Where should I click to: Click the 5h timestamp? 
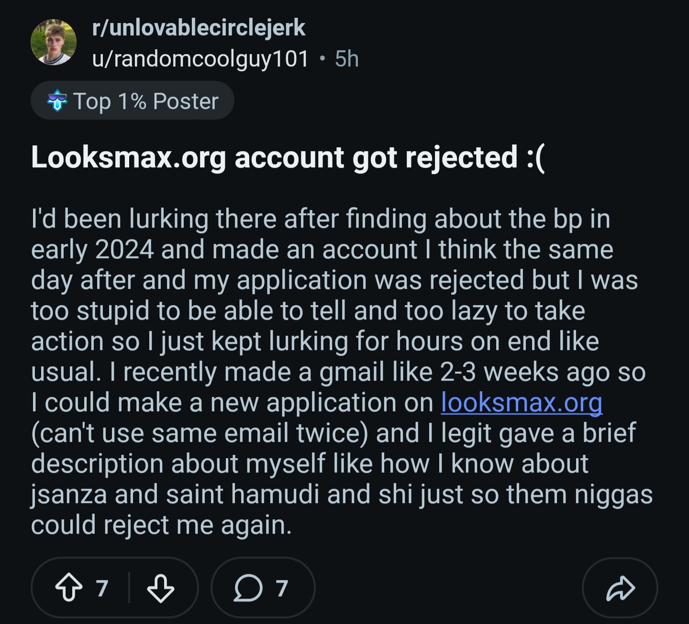point(346,59)
